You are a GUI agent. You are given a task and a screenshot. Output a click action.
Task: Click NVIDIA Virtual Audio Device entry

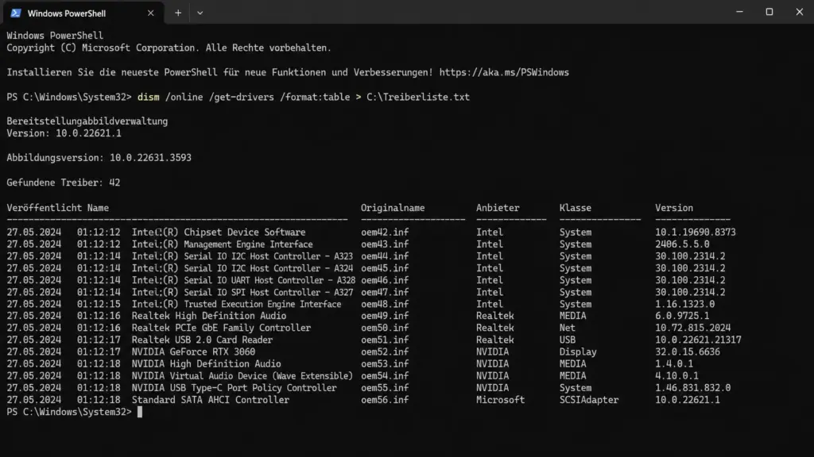[x=242, y=375]
